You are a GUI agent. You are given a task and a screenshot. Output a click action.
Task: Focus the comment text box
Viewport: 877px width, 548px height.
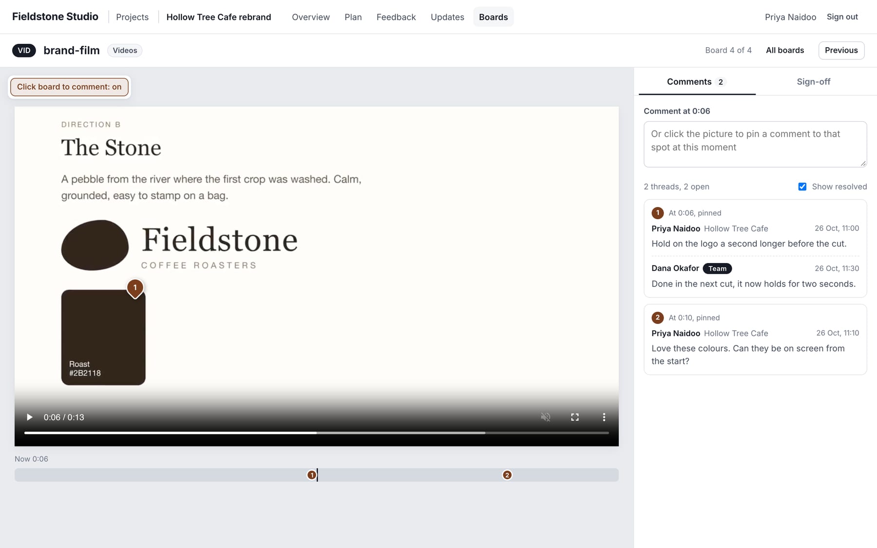click(755, 144)
